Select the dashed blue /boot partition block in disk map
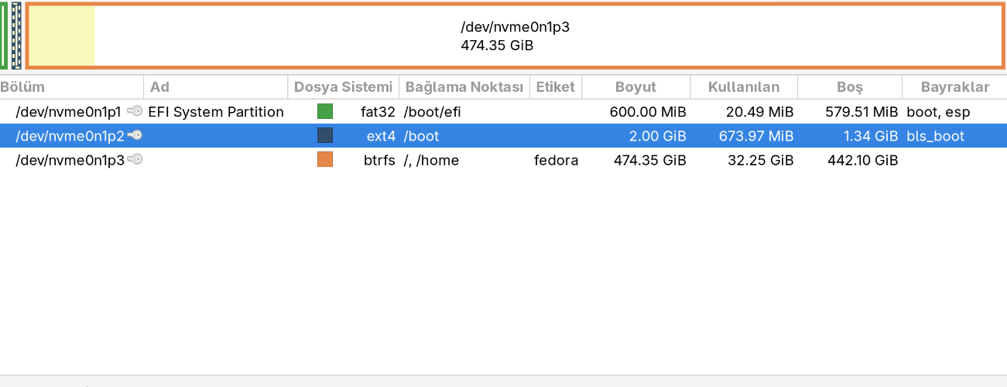1007x387 pixels. coord(16,36)
